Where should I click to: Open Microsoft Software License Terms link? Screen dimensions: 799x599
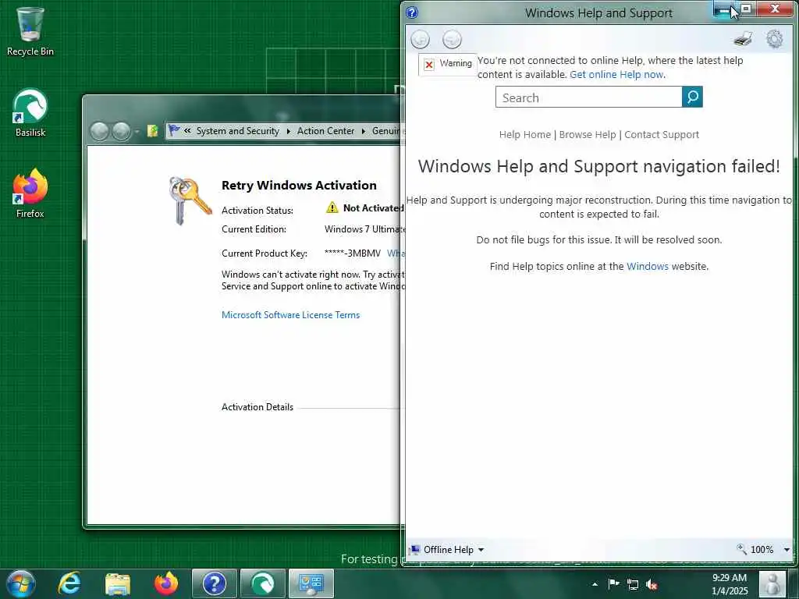(290, 315)
